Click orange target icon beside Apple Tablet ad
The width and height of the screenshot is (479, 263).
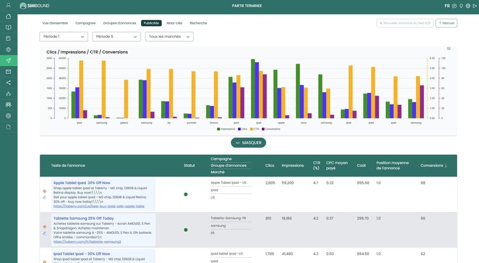pos(45,191)
